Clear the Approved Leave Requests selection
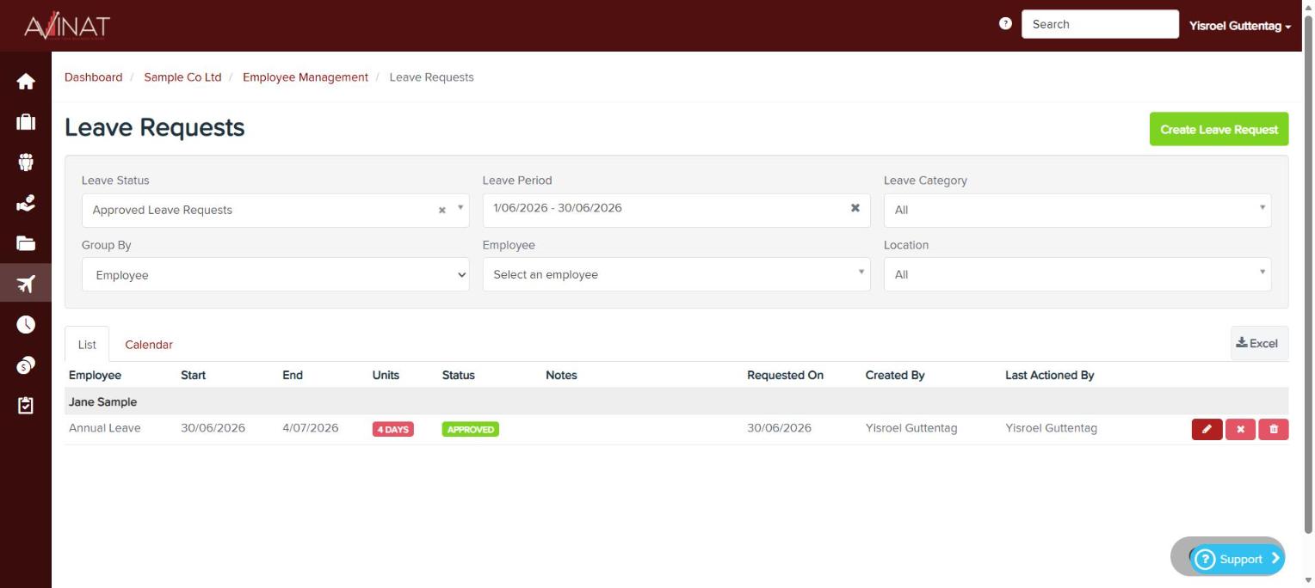This screenshot has width=1315, height=588. [442, 211]
